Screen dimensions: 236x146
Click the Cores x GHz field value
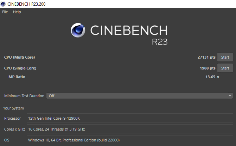click(x=130, y=129)
